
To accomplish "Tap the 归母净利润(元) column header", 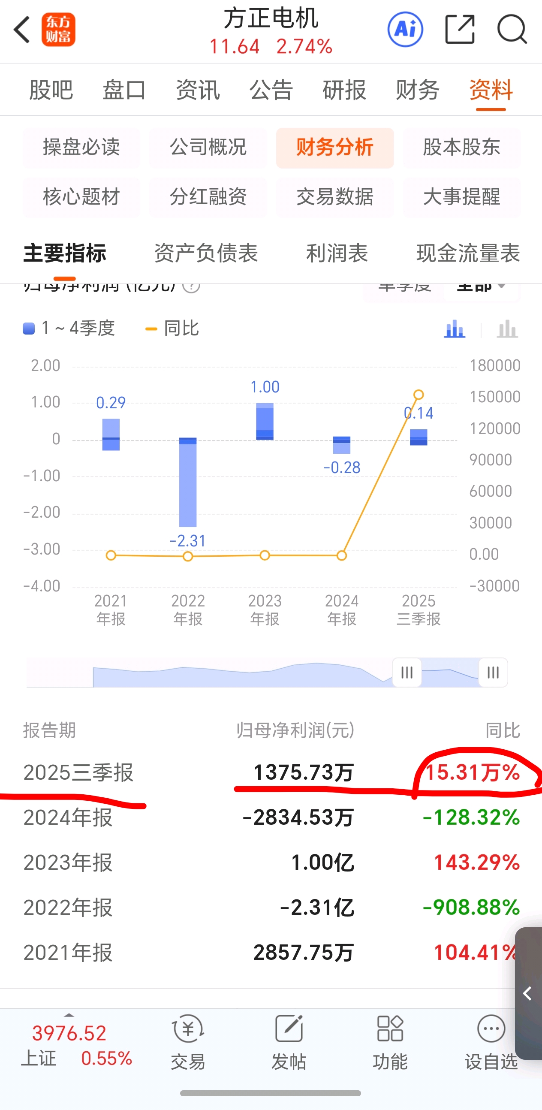I will (295, 730).
